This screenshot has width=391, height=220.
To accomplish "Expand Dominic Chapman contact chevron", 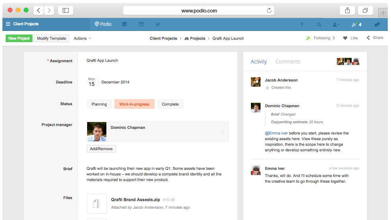I will [x=222, y=132].
